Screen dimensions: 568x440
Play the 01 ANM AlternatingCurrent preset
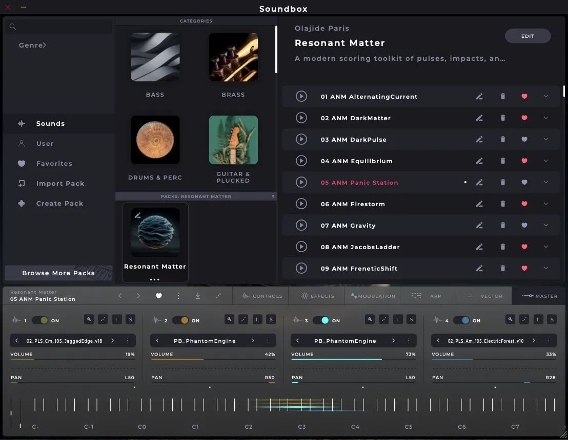(301, 96)
